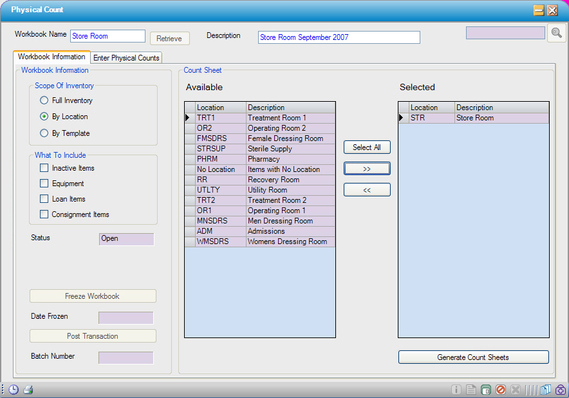The image size is (569, 398).
Task: Click the green window icon in bottom toolbar
Action: (486, 390)
